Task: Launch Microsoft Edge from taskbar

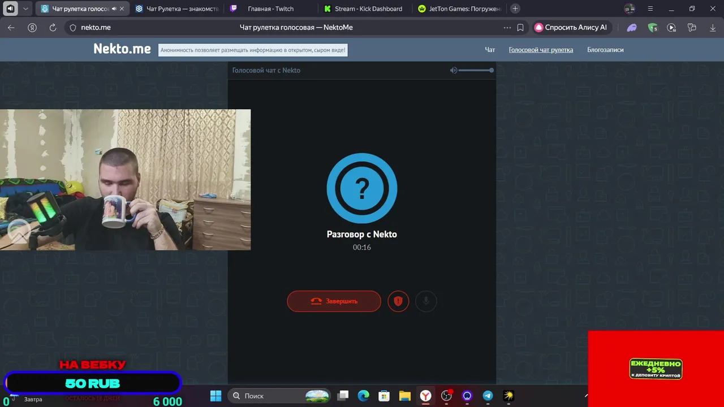Action: tap(363, 396)
